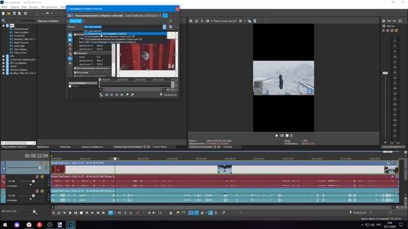The width and height of the screenshot is (408, 229).
Task: Expand the OFX folder in generators tree
Action: [3, 56]
